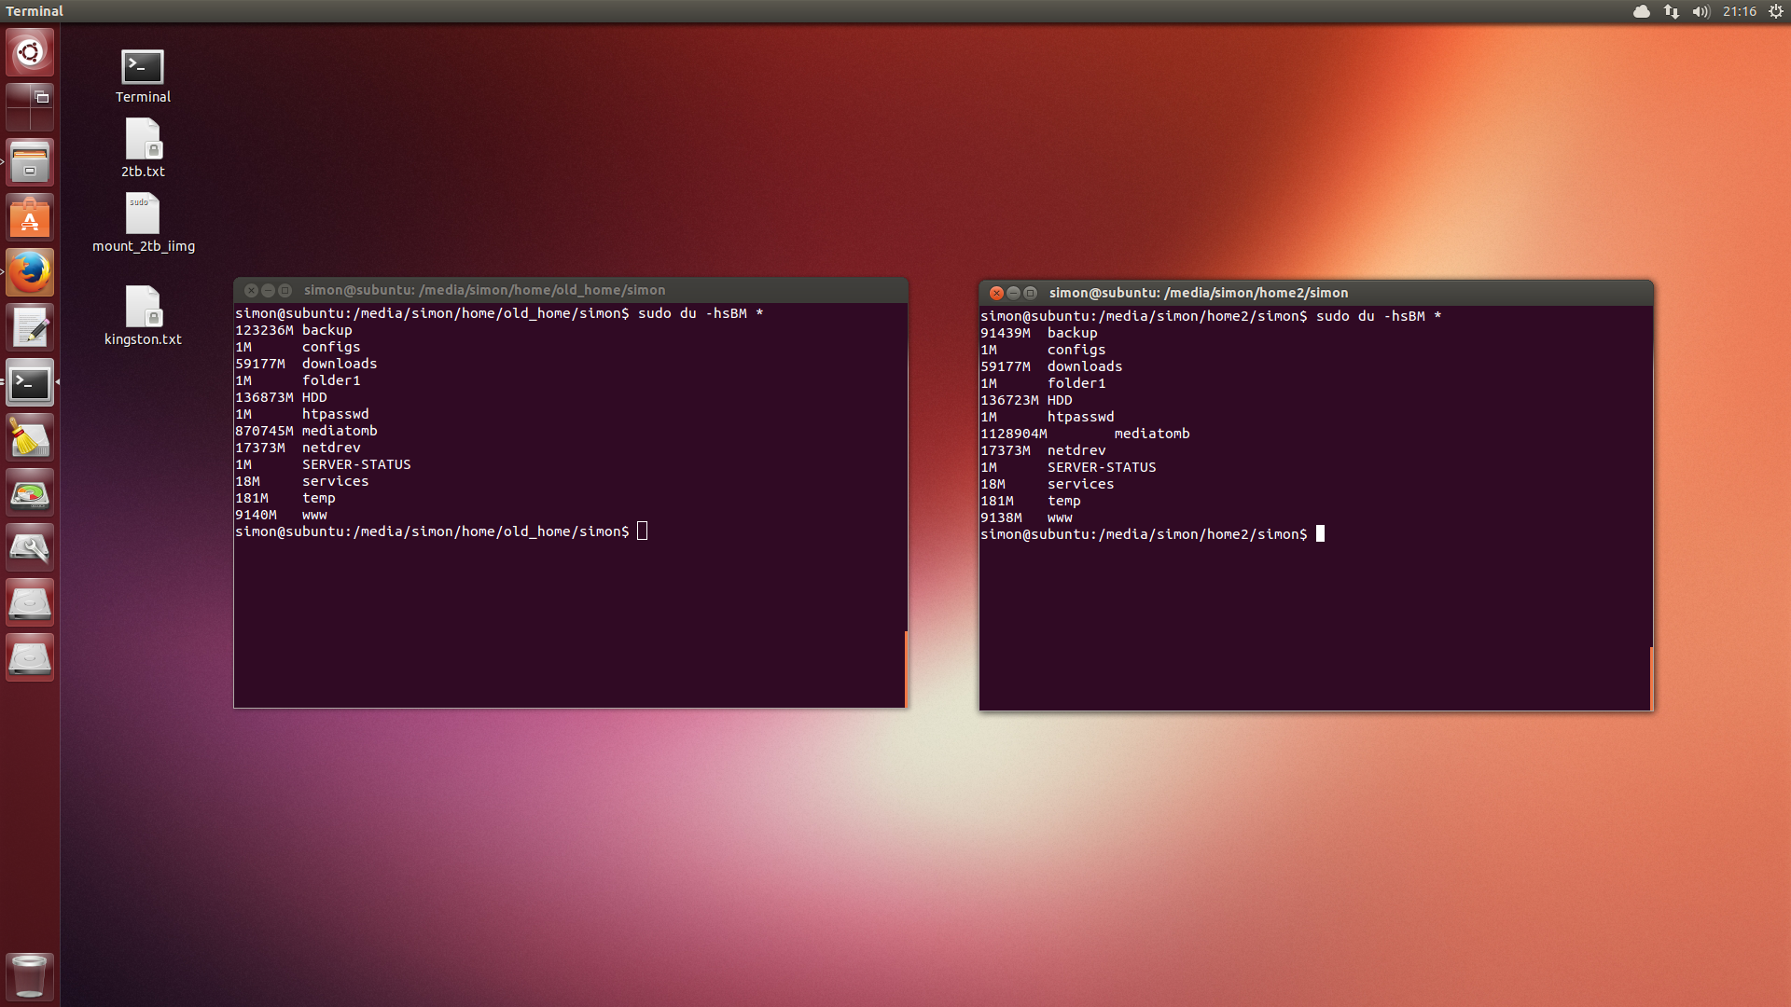Open the Disks utility with wrench icon
Viewport: 1791px width, 1007px height.
[x=30, y=547]
